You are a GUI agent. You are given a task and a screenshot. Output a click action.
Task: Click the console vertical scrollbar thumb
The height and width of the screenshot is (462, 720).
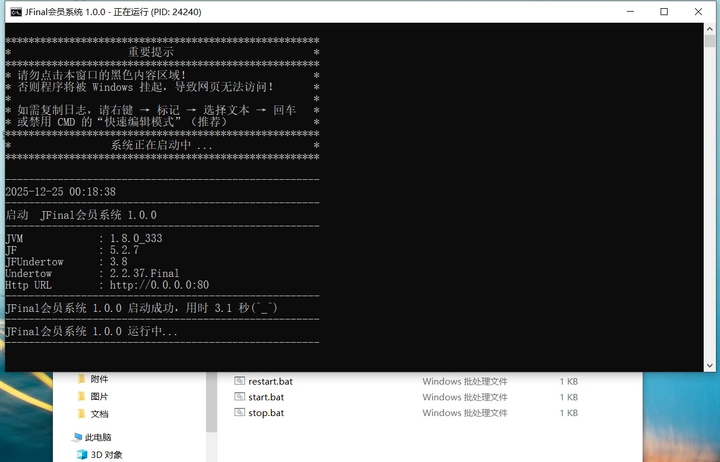(710, 41)
